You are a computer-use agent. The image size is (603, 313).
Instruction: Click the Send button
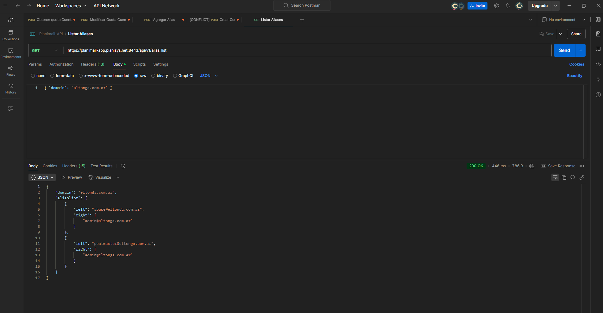[564, 50]
